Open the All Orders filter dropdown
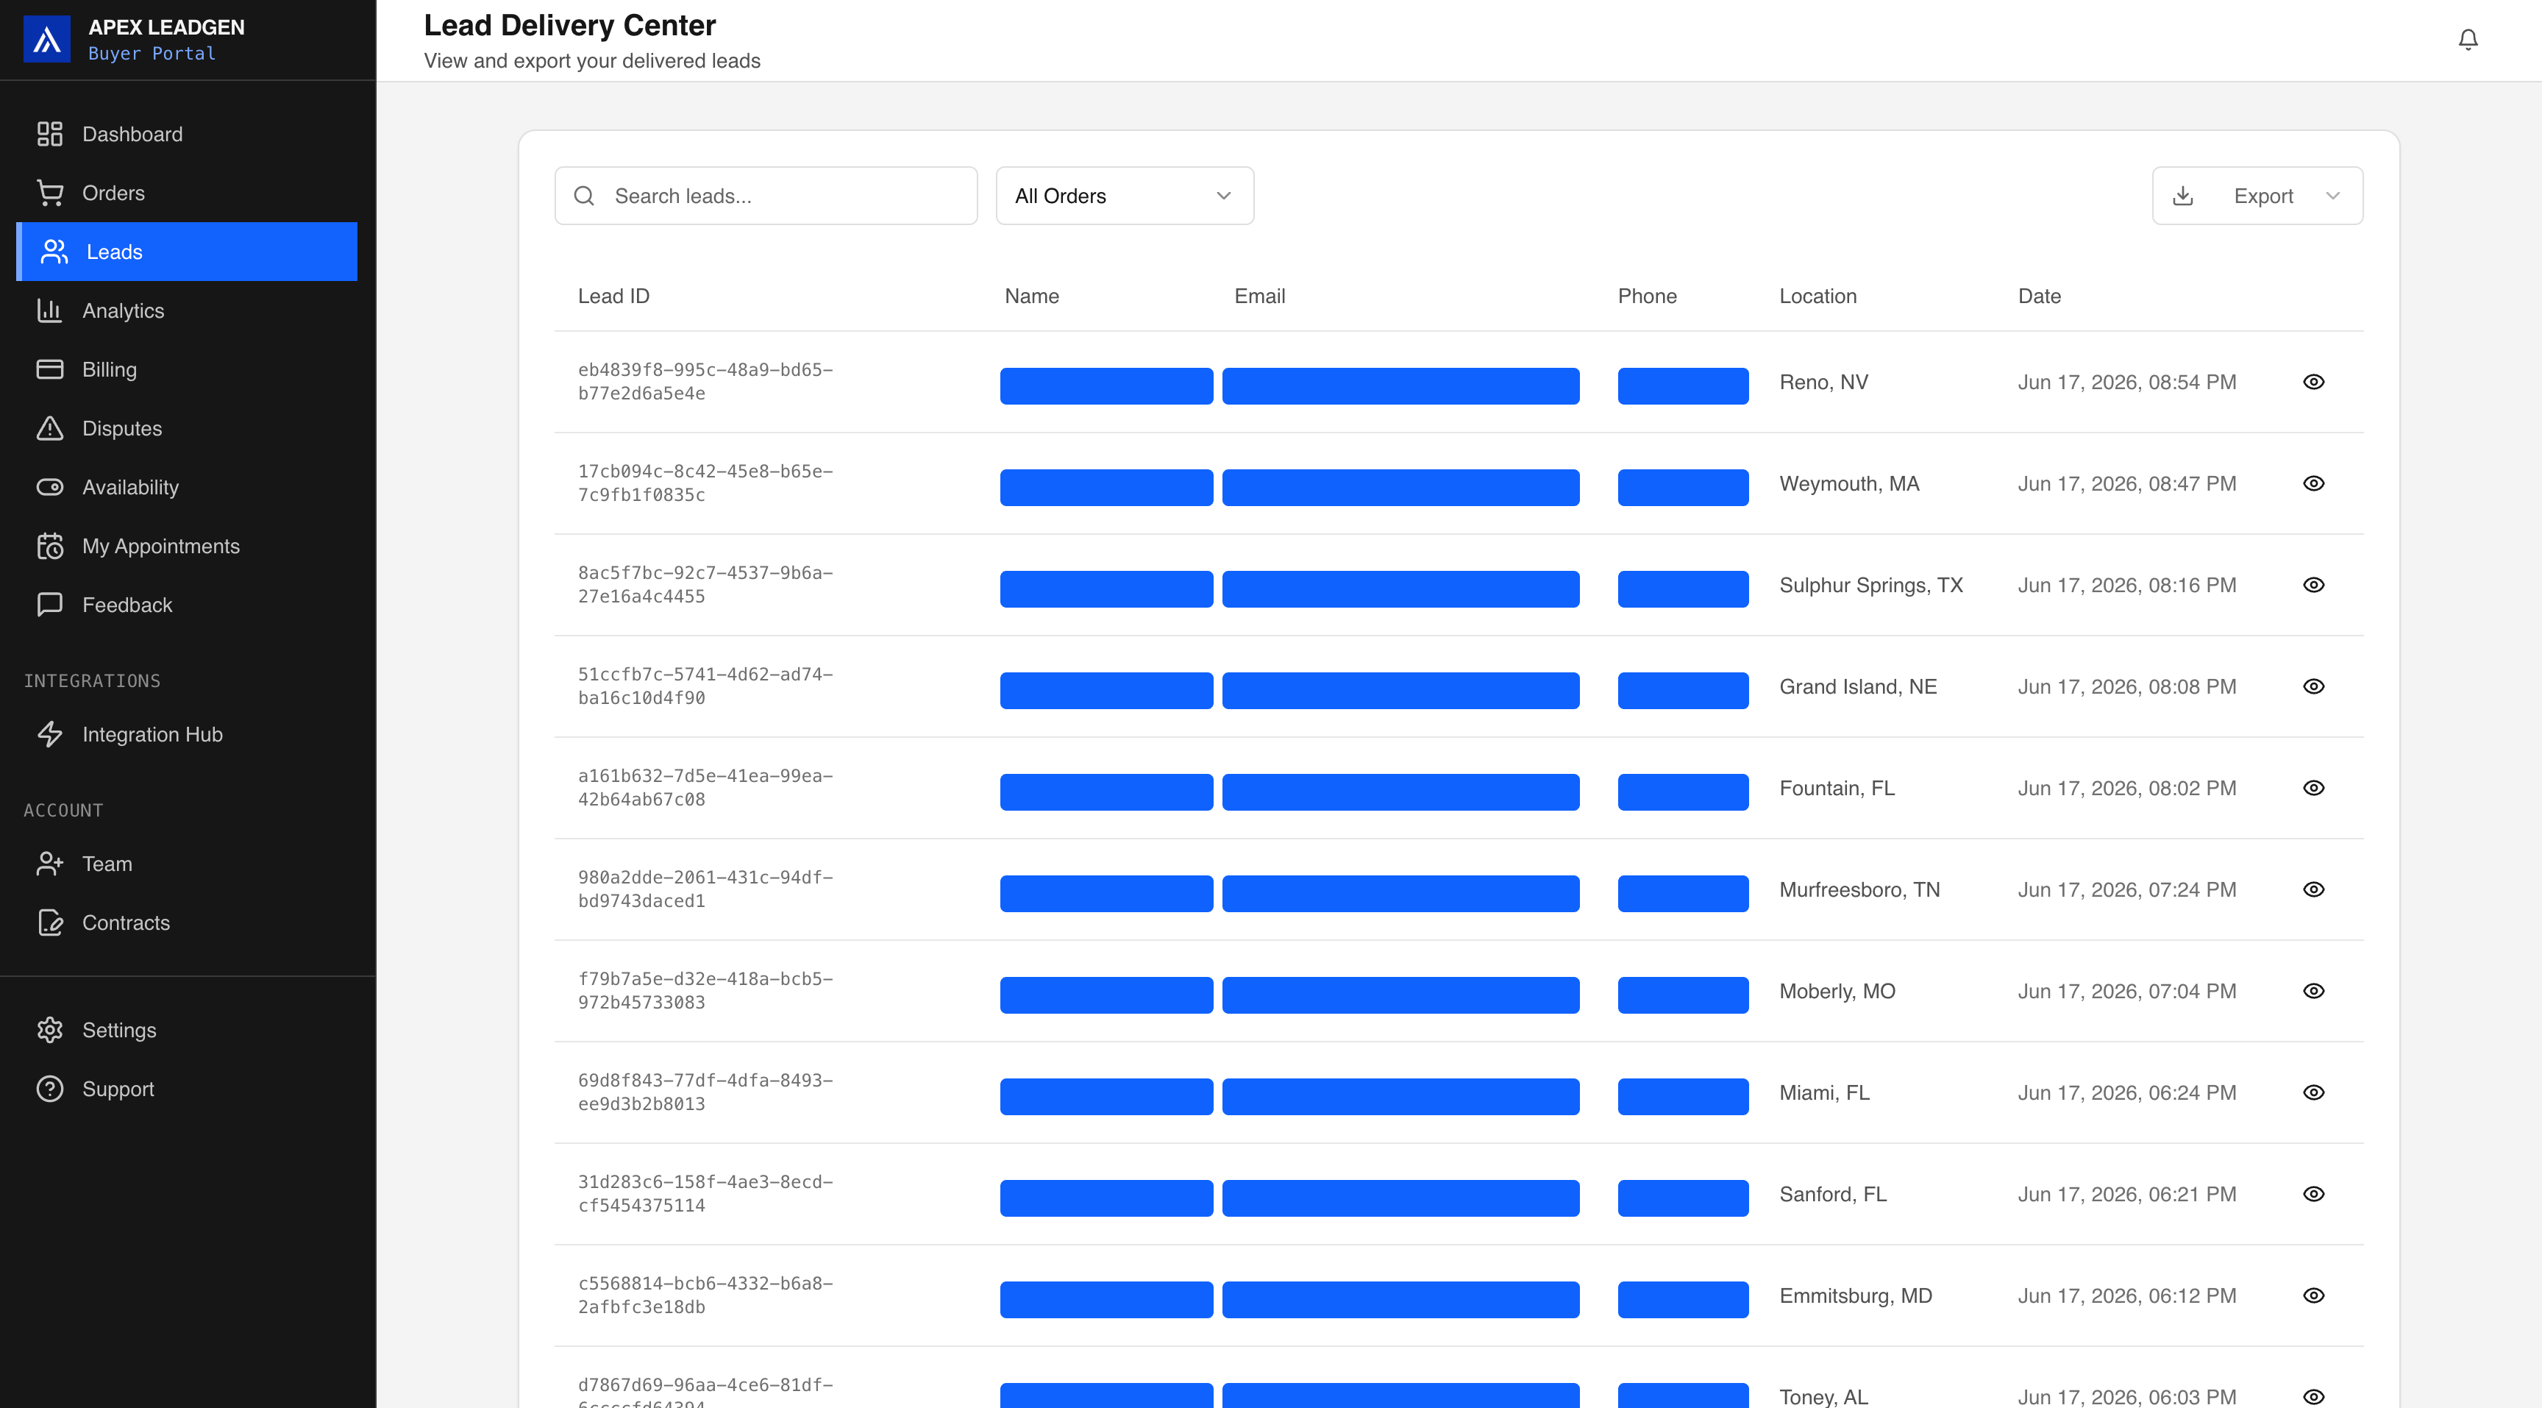Image resolution: width=2542 pixels, height=1408 pixels. 1124,196
